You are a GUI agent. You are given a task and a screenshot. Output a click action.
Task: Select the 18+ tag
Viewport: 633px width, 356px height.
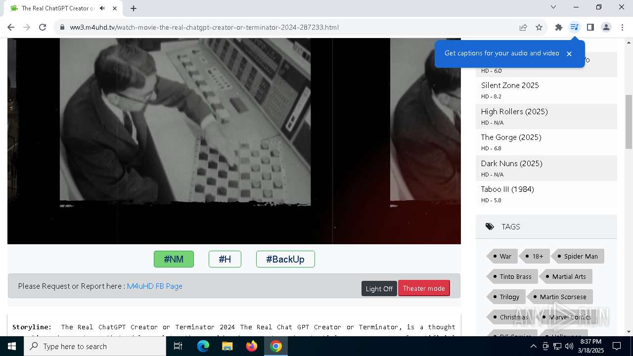pos(535,256)
